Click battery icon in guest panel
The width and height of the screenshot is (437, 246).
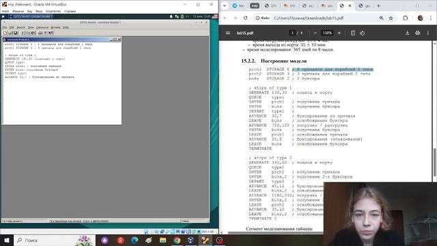[182, 16]
